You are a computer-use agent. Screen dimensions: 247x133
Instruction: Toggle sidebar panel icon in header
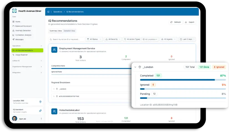[x=49, y=12]
